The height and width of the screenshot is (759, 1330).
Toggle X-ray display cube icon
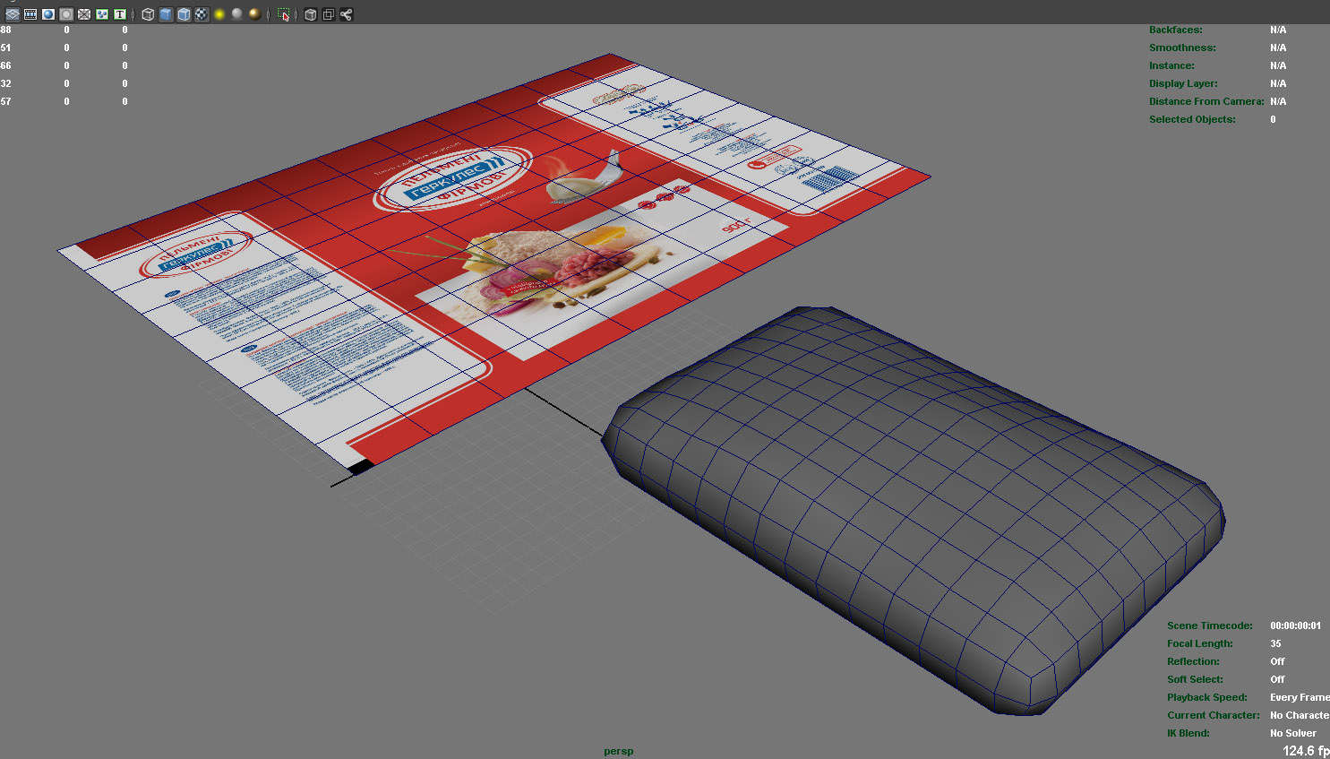(310, 14)
